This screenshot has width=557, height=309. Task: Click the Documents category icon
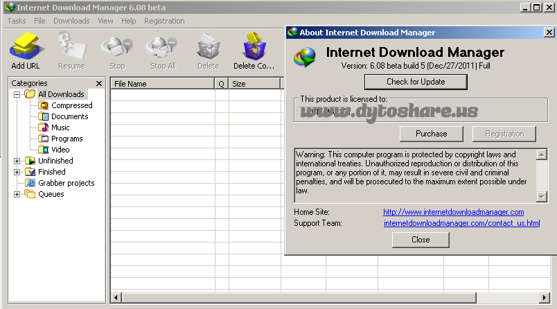point(44,116)
